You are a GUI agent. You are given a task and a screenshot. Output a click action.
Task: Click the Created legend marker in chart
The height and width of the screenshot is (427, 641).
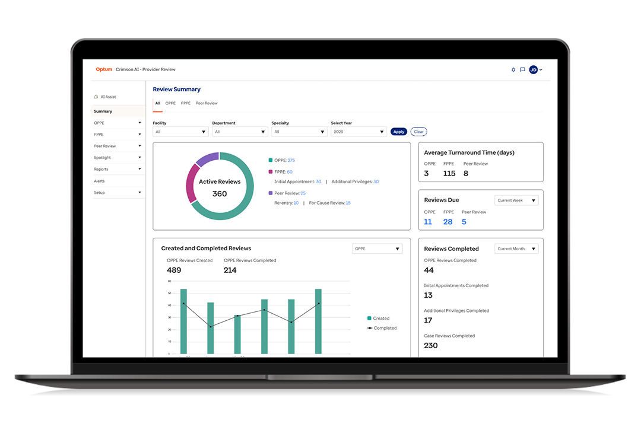[369, 318]
